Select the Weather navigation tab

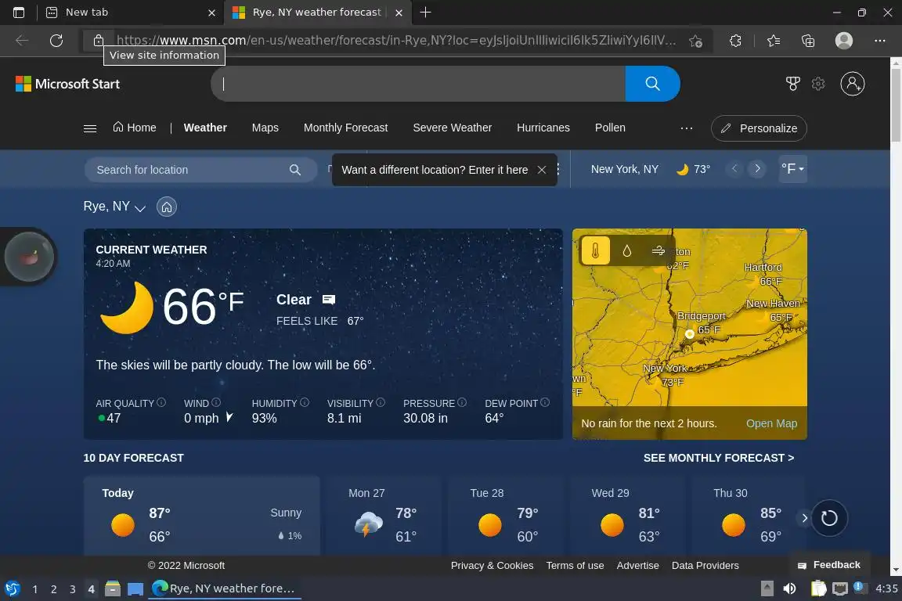(x=205, y=128)
